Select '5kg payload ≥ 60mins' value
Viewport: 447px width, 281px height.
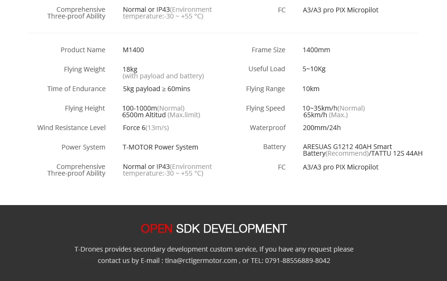(156, 89)
